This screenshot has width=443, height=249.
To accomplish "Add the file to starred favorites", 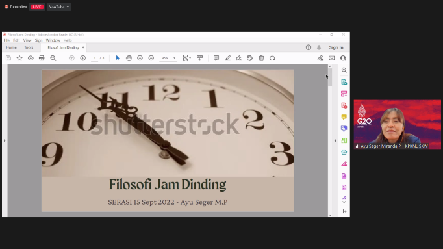I will (x=19, y=58).
